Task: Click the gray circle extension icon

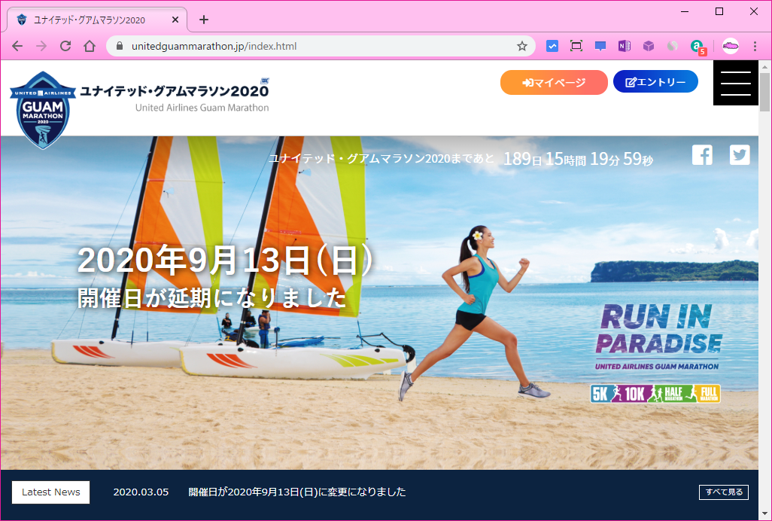Action: coord(673,46)
